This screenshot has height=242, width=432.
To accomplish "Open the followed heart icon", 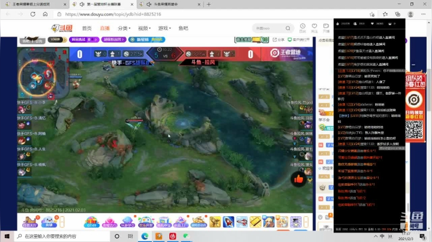I will click(x=314, y=28).
